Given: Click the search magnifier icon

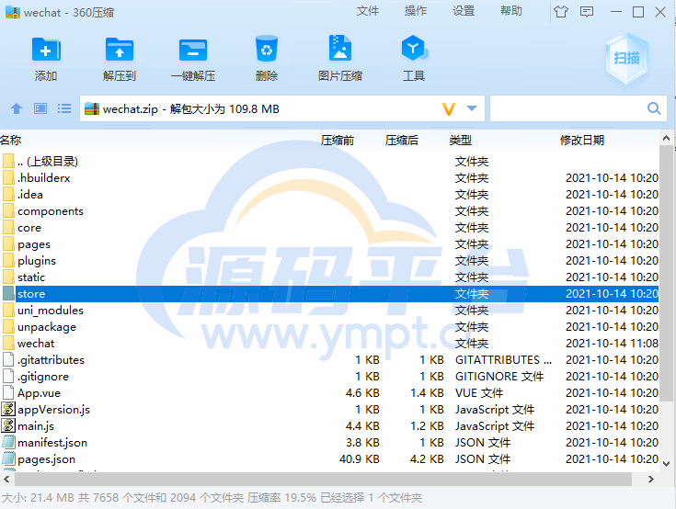Looking at the screenshot, I should [654, 108].
